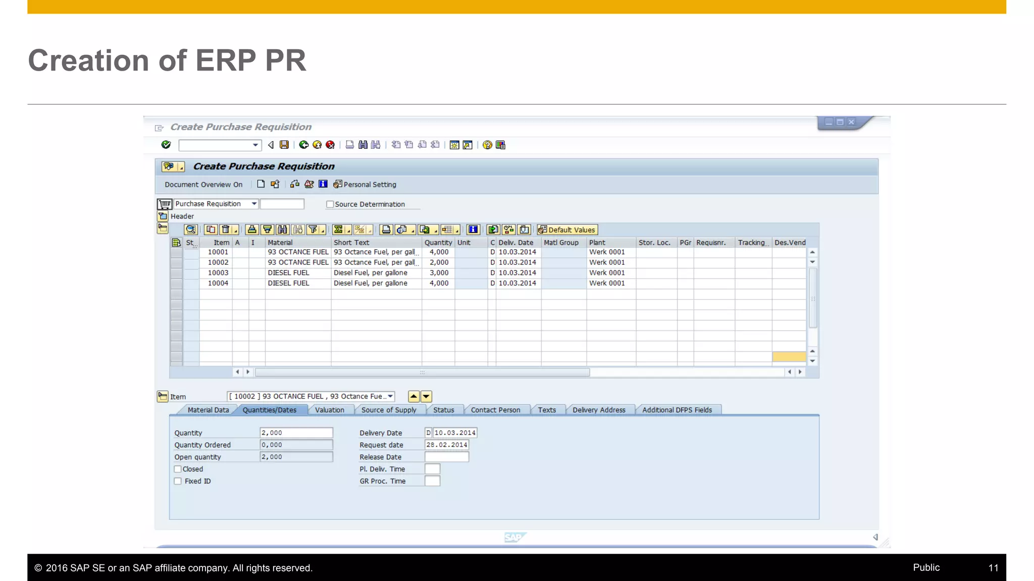The image size is (1034, 581).
Task: Click the Find binoculars icon in top toolbar
Action: pyautogui.click(x=363, y=145)
